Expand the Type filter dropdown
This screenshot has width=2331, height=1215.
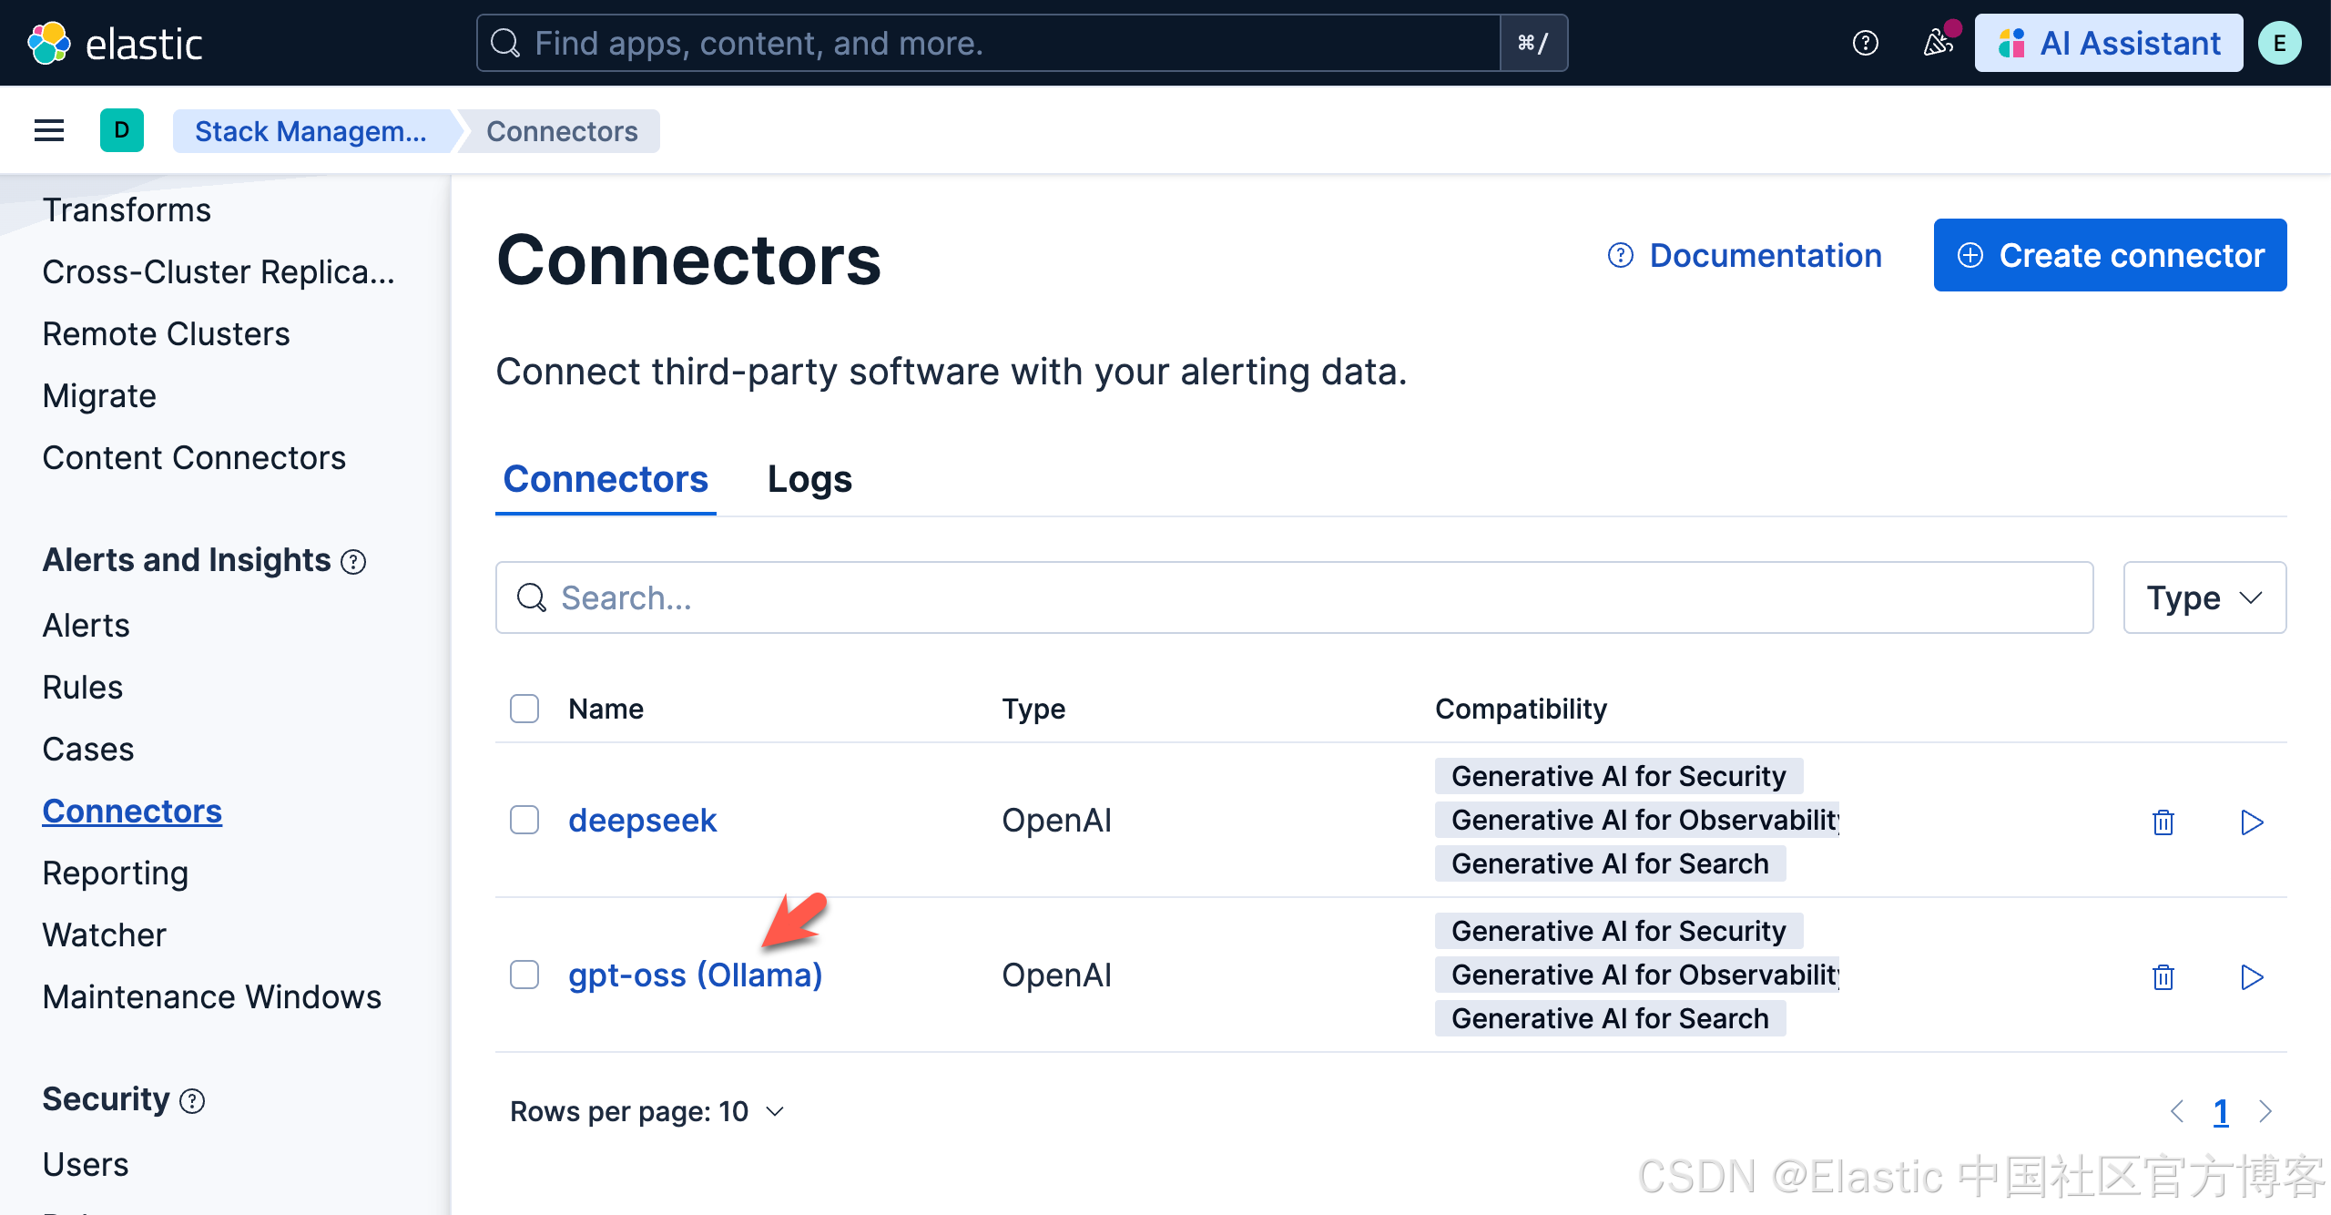tap(2204, 597)
